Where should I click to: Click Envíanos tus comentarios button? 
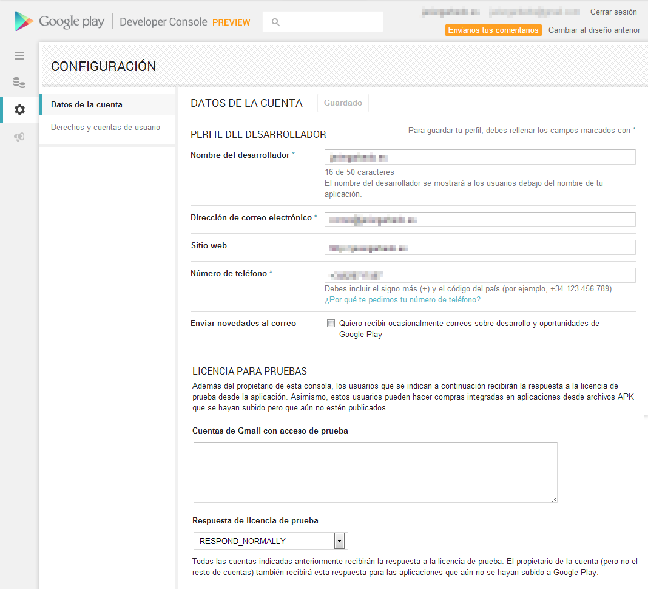point(493,30)
